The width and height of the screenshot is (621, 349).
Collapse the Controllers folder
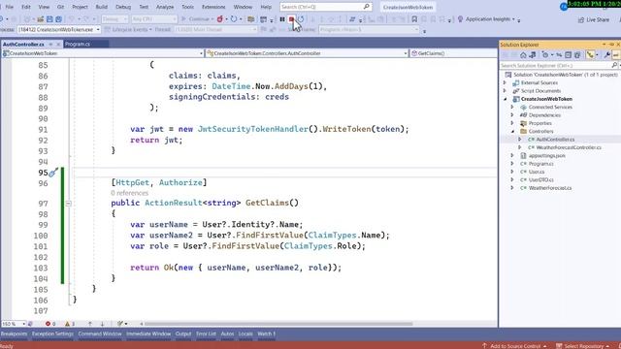[x=512, y=132]
